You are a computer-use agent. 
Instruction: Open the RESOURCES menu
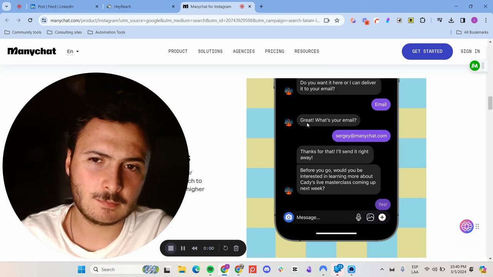click(x=307, y=51)
